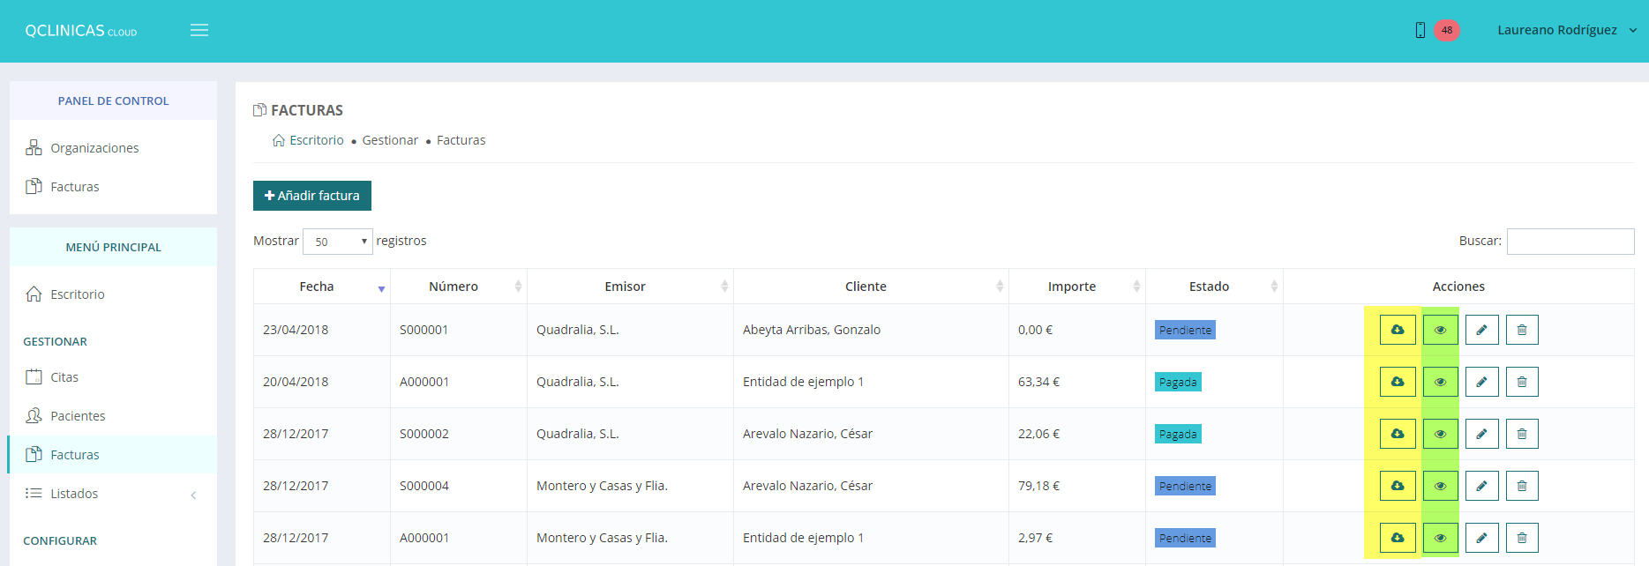View invoice S000001 using eye icon
Viewport: 1649px width, 566px height.
[1440, 330]
